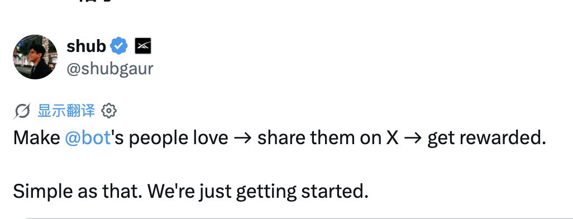Click the first arrow after love

tap(242, 139)
